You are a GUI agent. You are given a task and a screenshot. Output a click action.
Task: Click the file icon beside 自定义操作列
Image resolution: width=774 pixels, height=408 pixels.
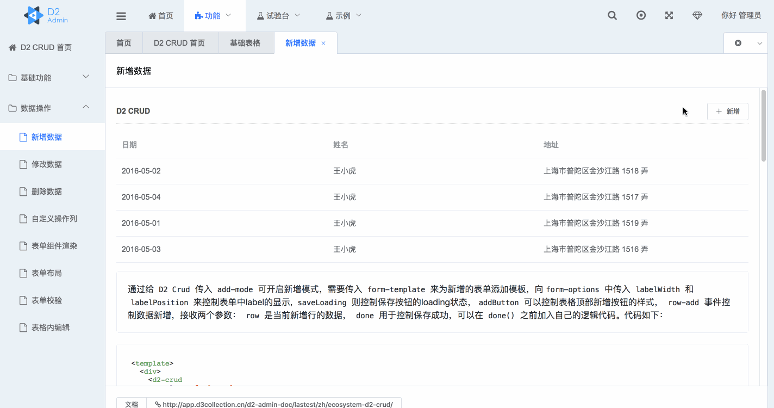(x=23, y=219)
